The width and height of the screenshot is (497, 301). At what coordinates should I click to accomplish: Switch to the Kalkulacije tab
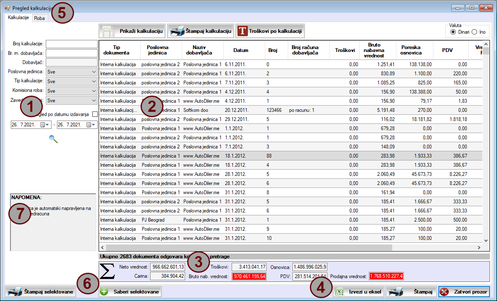pyautogui.click(x=18, y=18)
